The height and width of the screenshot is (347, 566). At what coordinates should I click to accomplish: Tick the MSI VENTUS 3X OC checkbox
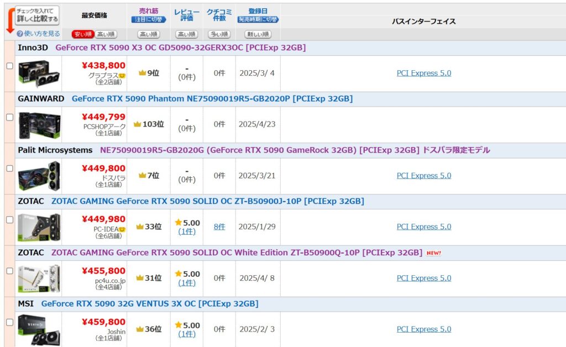[x=10, y=322]
